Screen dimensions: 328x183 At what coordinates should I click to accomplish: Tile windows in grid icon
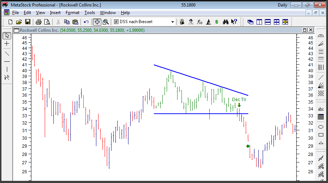click(276, 22)
